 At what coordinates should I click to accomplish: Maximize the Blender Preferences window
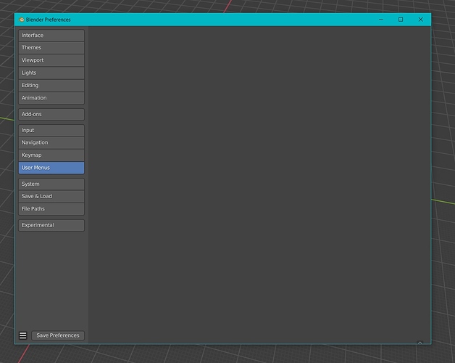pos(401,20)
